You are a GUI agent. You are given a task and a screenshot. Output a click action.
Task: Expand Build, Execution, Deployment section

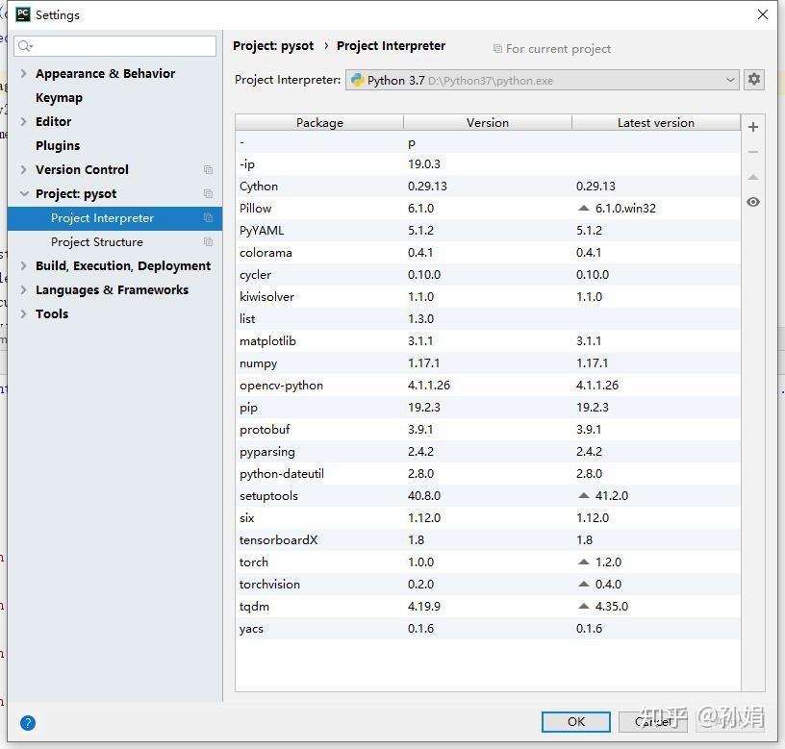23,265
